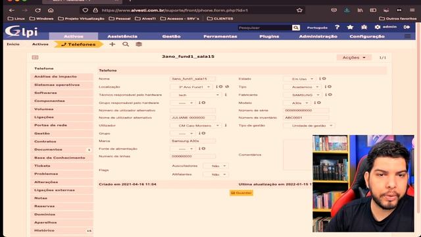Click the Número de inventário field ABC0001
Image resolution: width=421 pixels, height=237 pixels.
(x=306, y=118)
